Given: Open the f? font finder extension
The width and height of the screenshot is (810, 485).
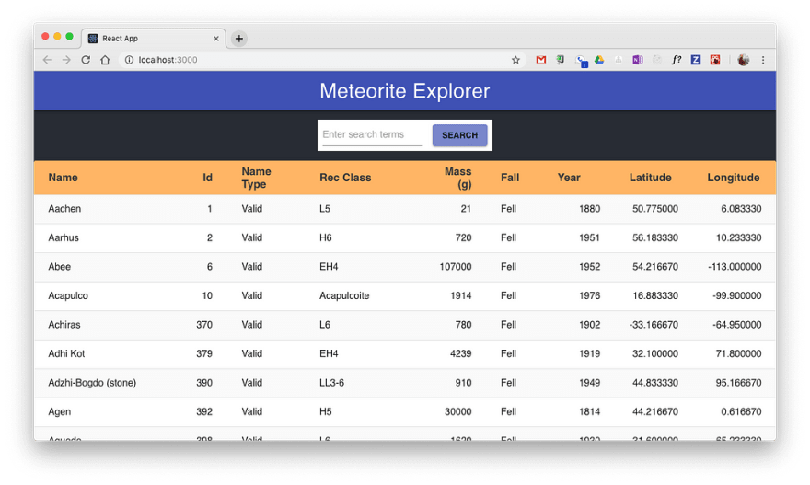Looking at the screenshot, I should (x=677, y=60).
